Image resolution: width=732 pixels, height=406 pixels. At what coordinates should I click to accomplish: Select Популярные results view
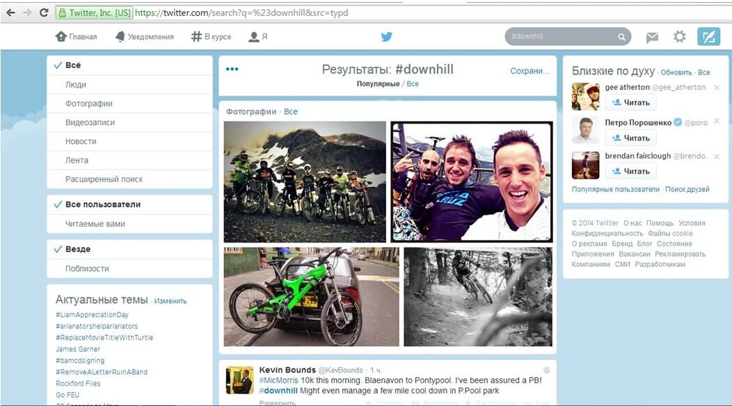tap(378, 84)
